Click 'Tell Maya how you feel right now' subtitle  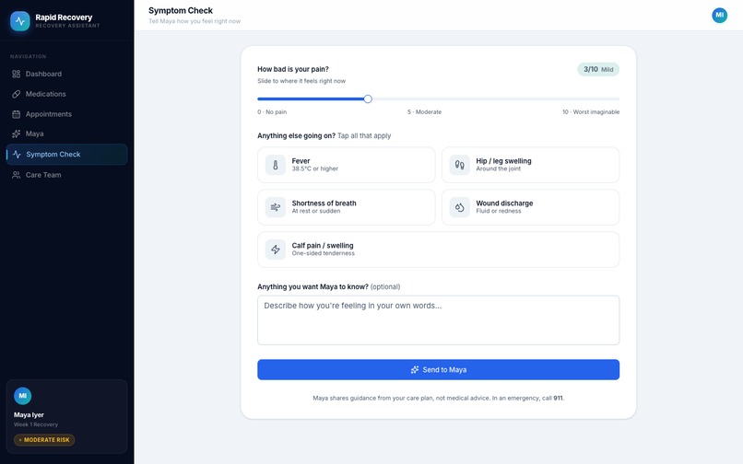[195, 21]
